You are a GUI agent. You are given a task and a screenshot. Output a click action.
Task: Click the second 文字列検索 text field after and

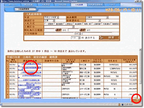97,33
